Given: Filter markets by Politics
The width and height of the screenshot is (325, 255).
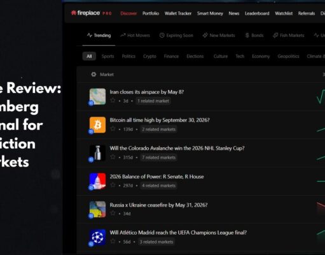Looking at the screenshot, I should 128,56.
